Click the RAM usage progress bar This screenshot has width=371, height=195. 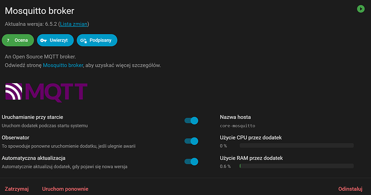297,166
